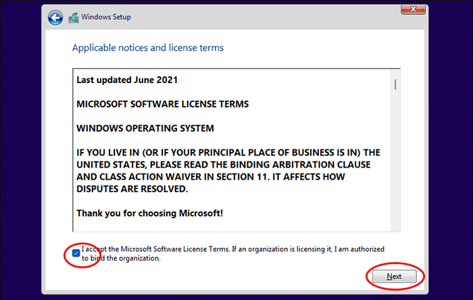Go back with the blue arrow button
The width and height of the screenshot is (473, 300).
pos(55,18)
